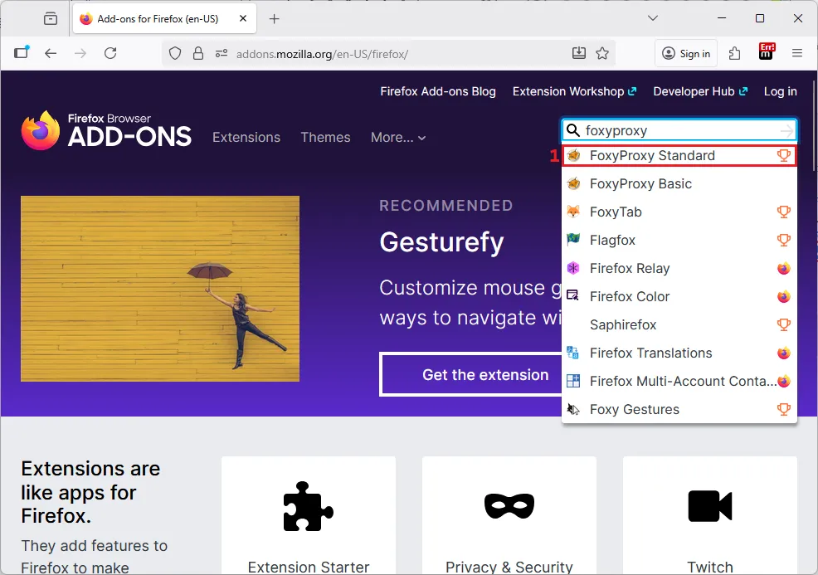Viewport: 818px width, 575px height.
Task: Click the Get the extension button
Action: (x=485, y=375)
